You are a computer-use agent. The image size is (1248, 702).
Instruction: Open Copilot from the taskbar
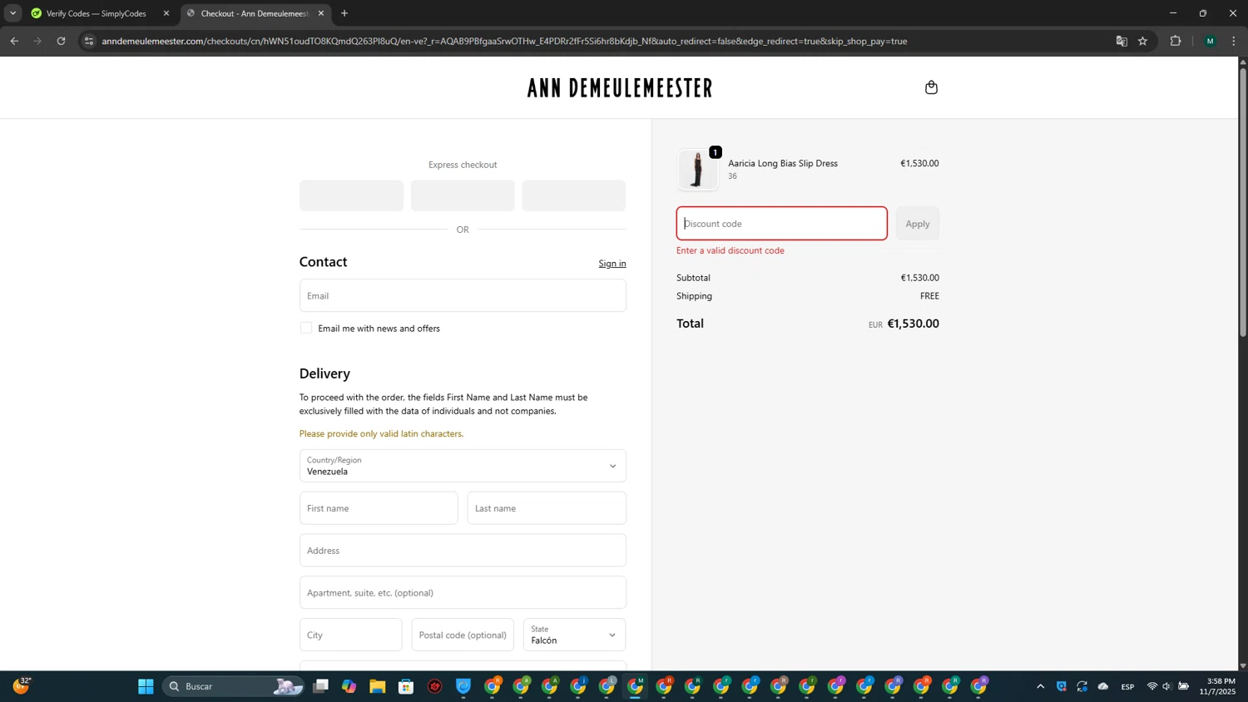tap(349, 686)
